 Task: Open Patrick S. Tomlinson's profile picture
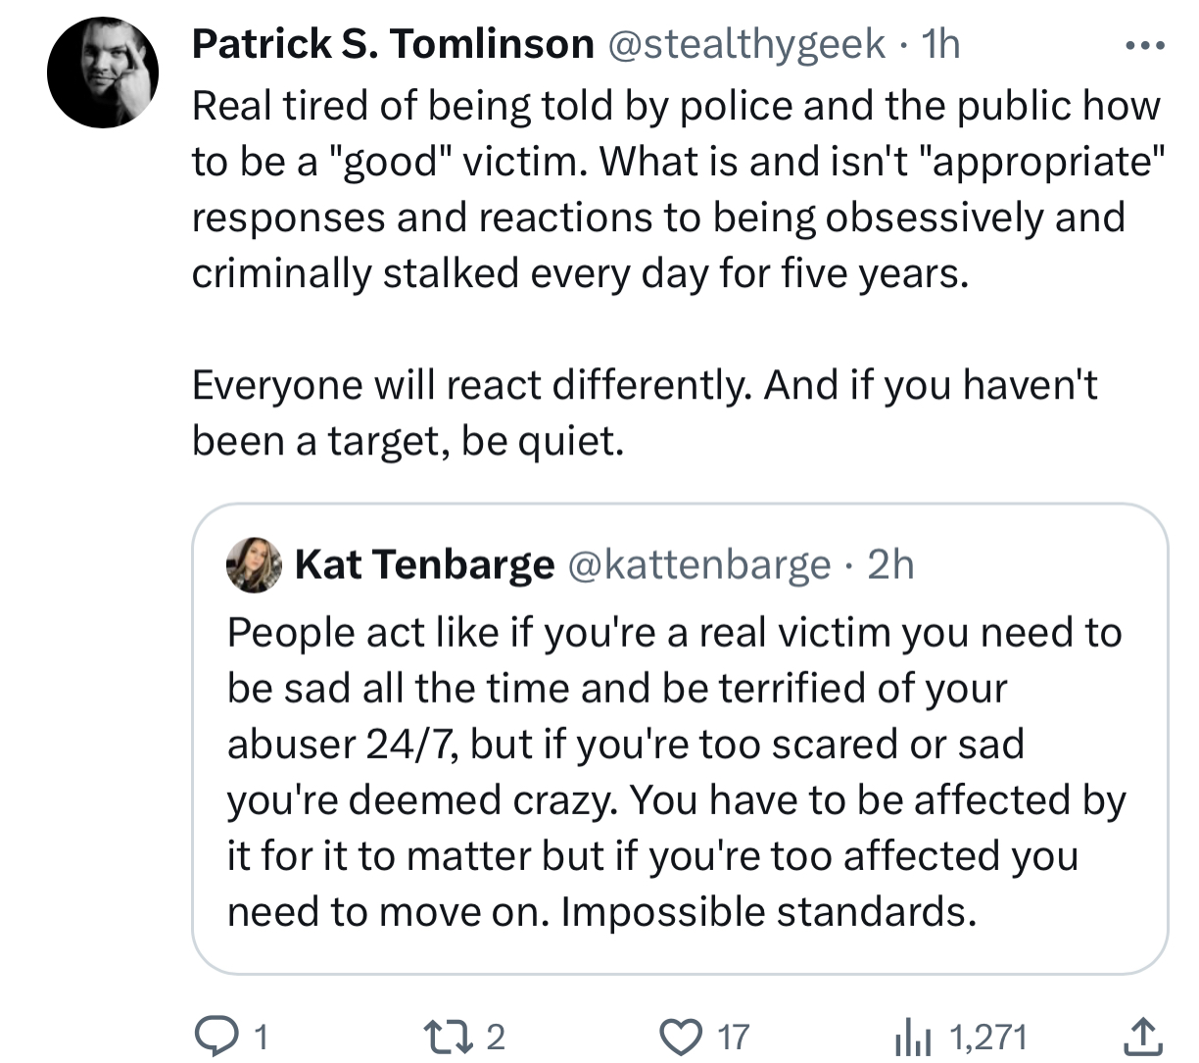coord(103,72)
